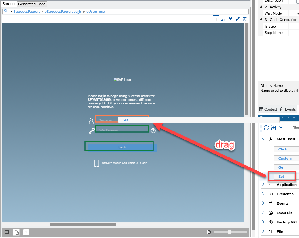The height and width of the screenshot is (238, 299).
Task: Click the padlock icon in the screen toolbar
Action: click(x=230, y=19)
